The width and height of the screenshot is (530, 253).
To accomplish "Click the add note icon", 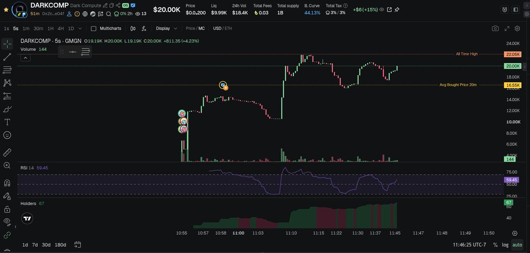I will pyautogui.click(x=101, y=14).
